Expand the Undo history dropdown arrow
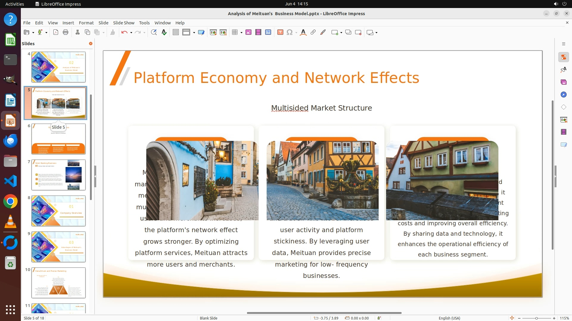This screenshot has width=572, height=321. [x=131, y=33]
